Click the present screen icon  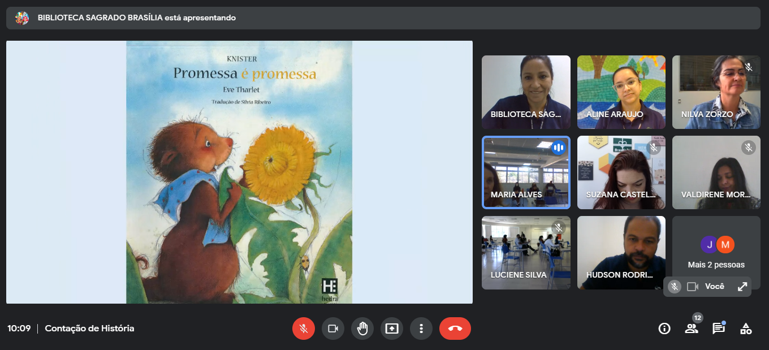[392, 329]
